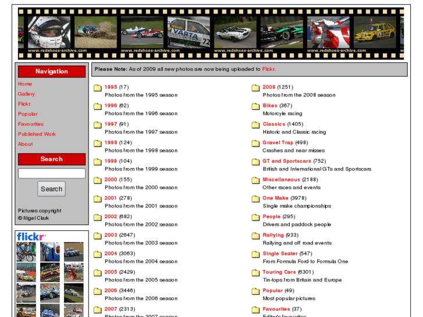
Task: Click the helmet driver banner photo
Action: (49, 32)
